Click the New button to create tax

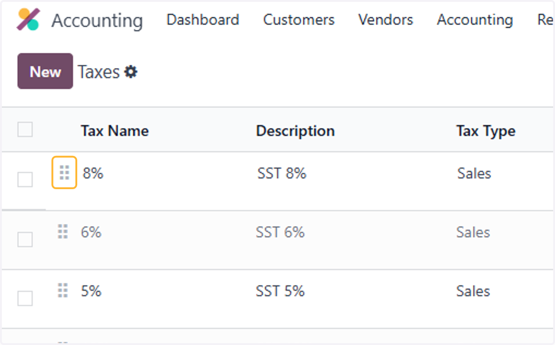pos(45,71)
